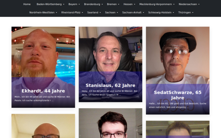View the profile photo with dark-haired man wearing glasses
The width and height of the screenshot is (221, 138).
click(110, 123)
